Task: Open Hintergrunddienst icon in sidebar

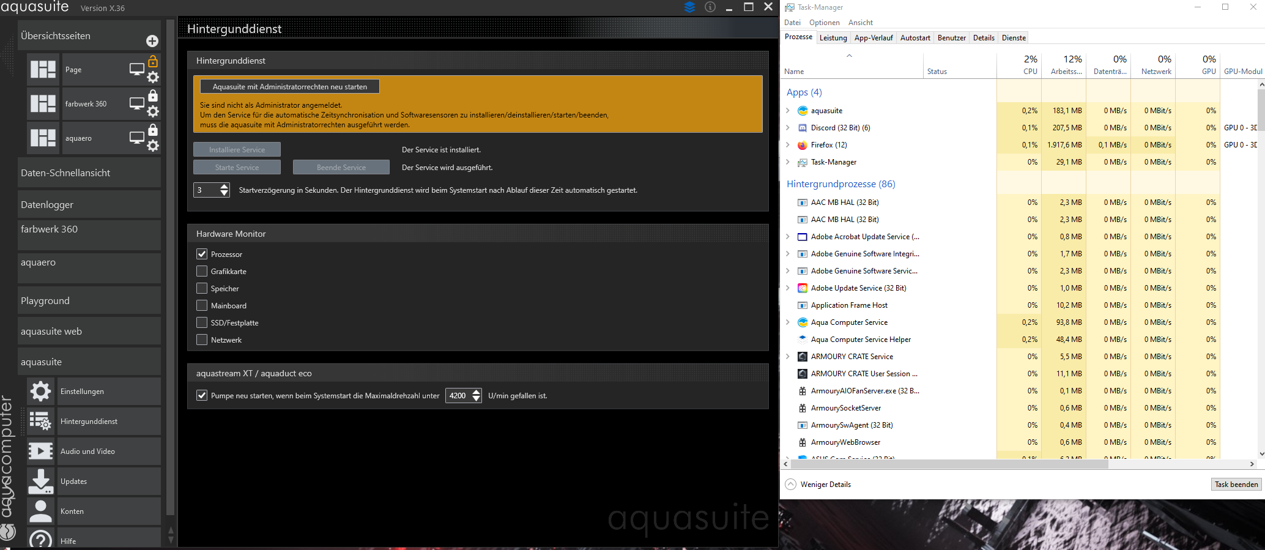Action: [x=41, y=421]
